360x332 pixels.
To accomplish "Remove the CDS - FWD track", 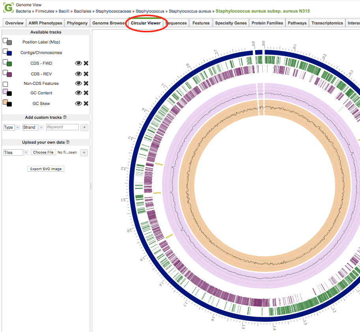I will click(x=86, y=63).
